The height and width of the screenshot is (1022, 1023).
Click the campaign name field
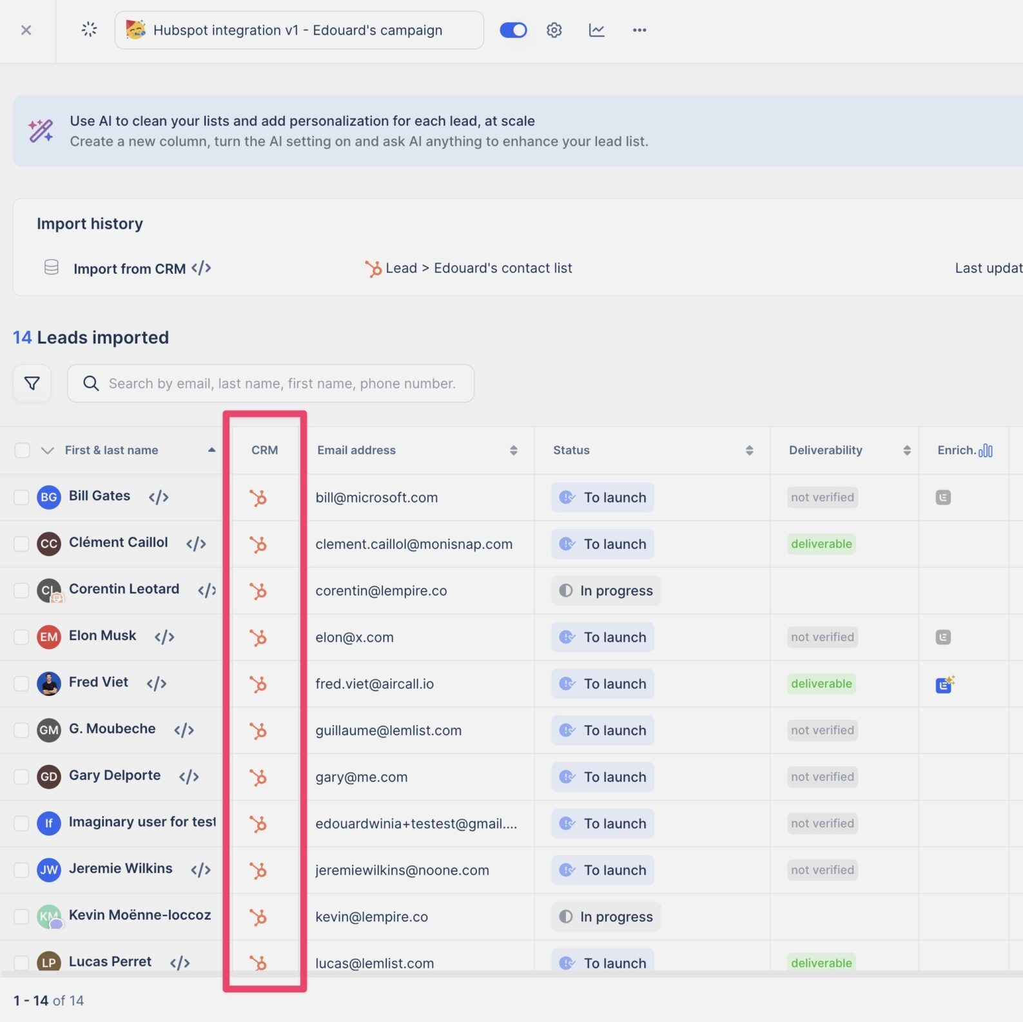pyautogui.click(x=299, y=30)
